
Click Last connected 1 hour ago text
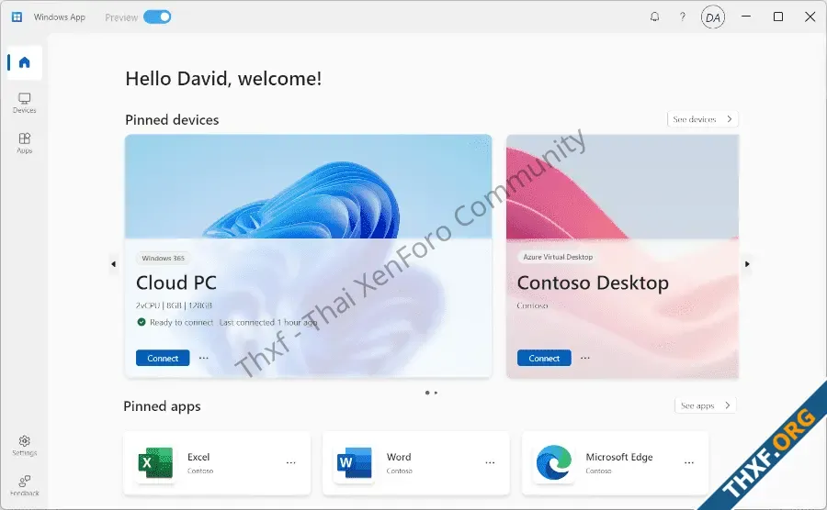pos(268,322)
